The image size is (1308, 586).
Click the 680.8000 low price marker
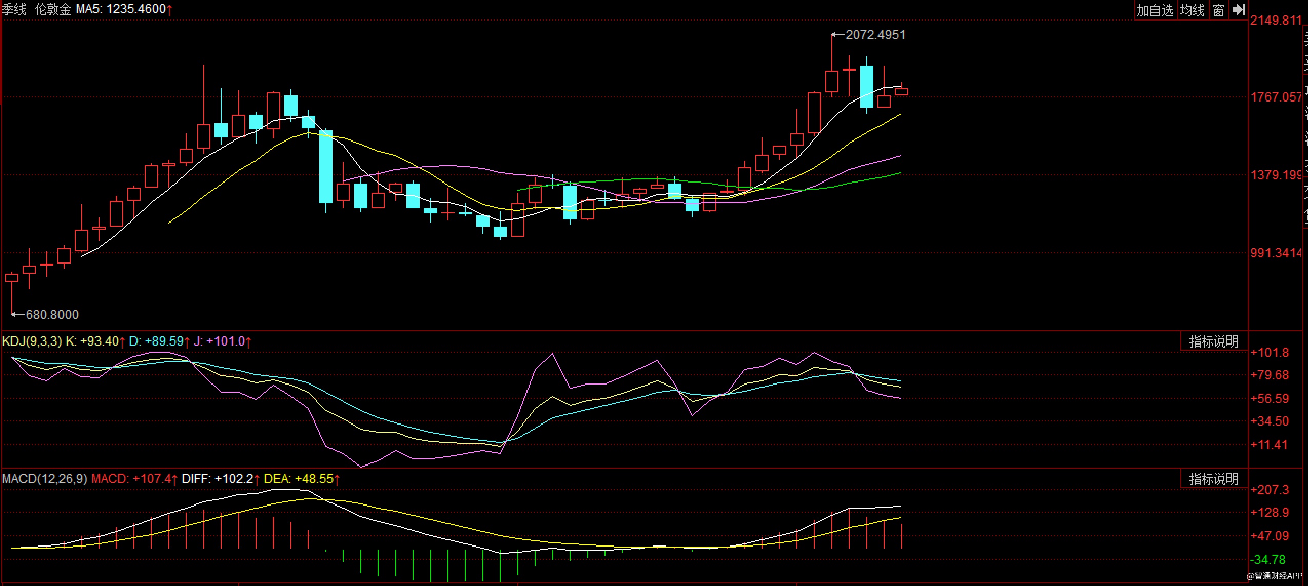(x=52, y=314)
